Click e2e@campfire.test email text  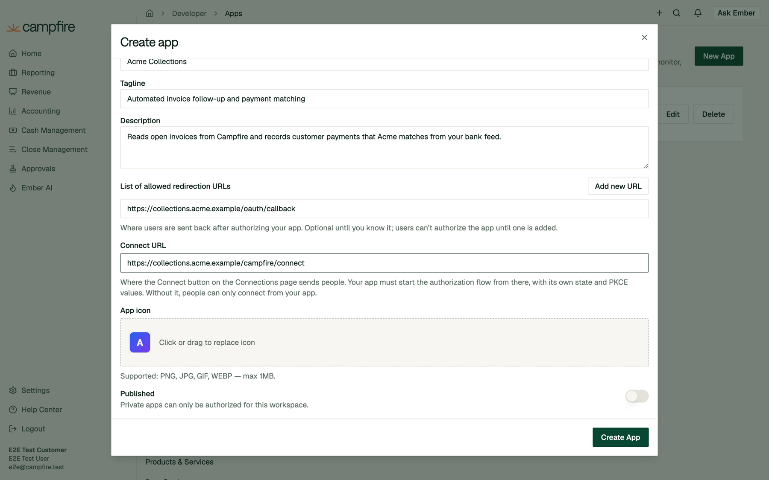[36, 467]
